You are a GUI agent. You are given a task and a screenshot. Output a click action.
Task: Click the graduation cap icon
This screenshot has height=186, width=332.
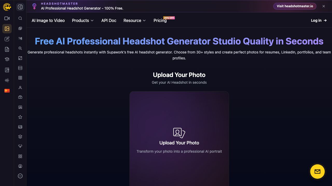(x=7, y=59)
